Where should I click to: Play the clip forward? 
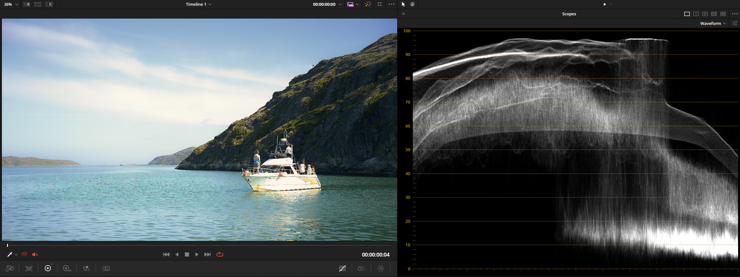tap(197, 254)
